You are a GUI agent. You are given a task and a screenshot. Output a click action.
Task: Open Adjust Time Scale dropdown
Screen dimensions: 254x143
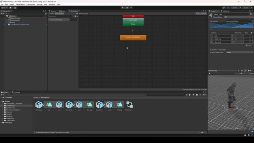coord(239,52)
